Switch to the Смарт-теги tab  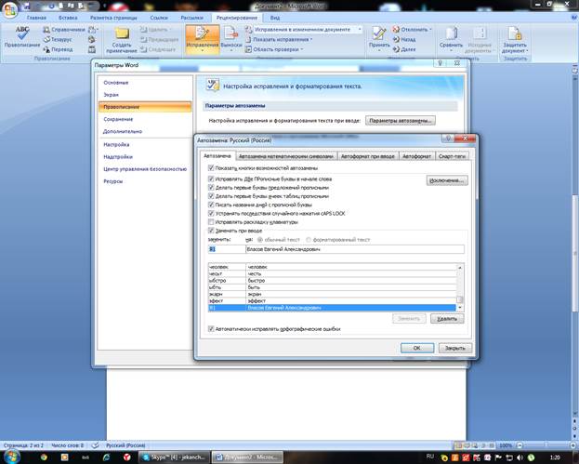(x=452, y=156)
